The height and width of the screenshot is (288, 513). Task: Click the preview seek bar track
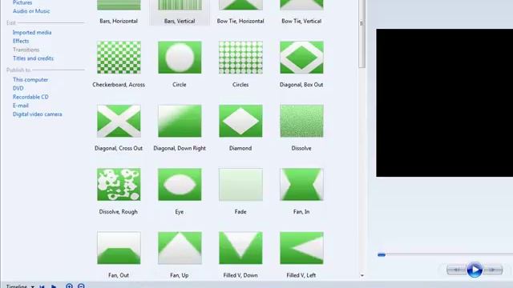449,254
